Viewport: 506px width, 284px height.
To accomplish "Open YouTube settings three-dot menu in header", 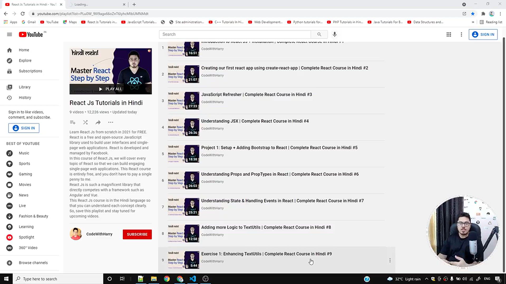I will tap(461, 34).
